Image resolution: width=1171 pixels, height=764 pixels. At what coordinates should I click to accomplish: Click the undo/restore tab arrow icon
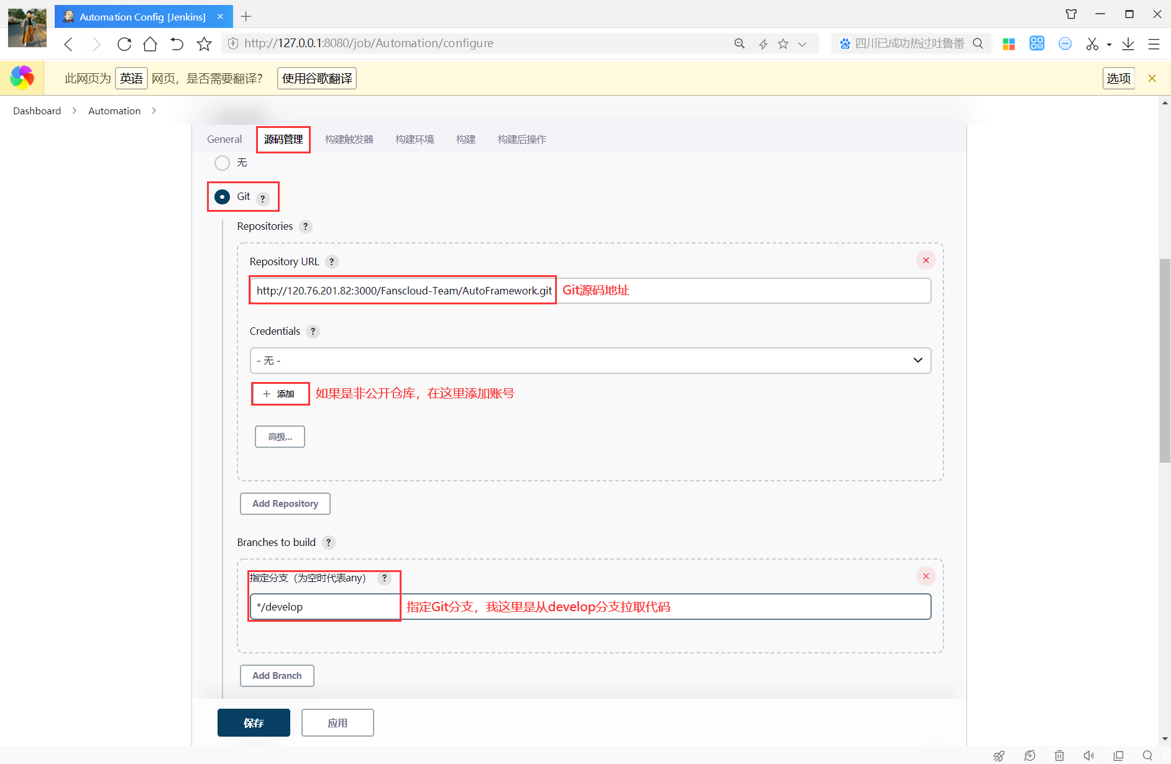177,43
